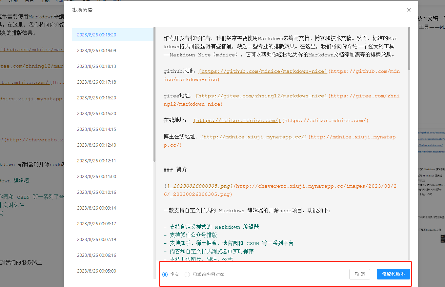Screen dimensions: 445x287
Task: Click the line 支持微信公众号排版
Action: pos(190,235)
